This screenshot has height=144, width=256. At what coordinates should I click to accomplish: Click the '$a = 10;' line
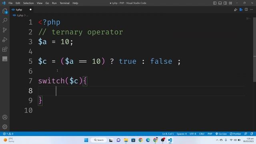coord(56,42)
